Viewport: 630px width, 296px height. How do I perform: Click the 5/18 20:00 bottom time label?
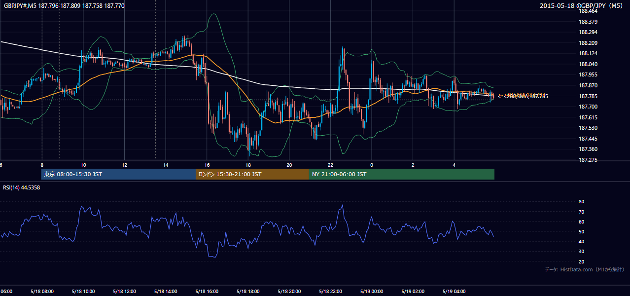tap(289, 291)
